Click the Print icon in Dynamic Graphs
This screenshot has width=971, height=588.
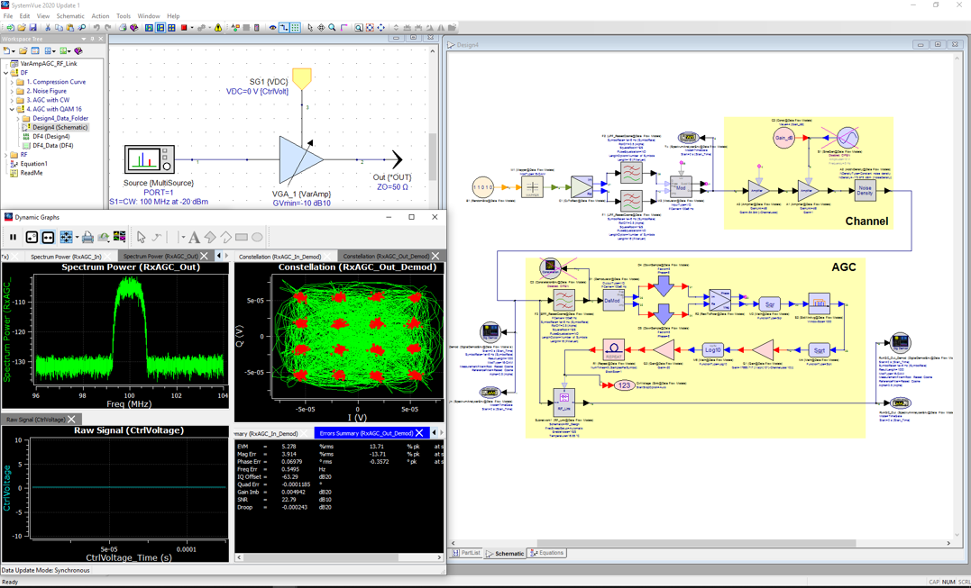(86, 237)
